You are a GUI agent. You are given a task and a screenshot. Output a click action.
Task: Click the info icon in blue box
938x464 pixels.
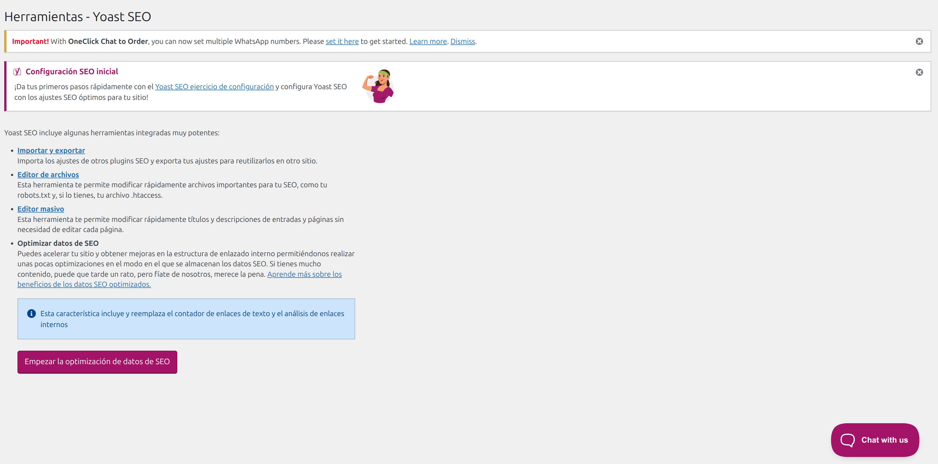pos(32,313)
